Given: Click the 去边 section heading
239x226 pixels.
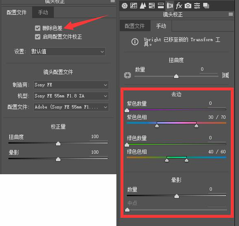Looking at the screenshot, I should (x=176, y=94).
